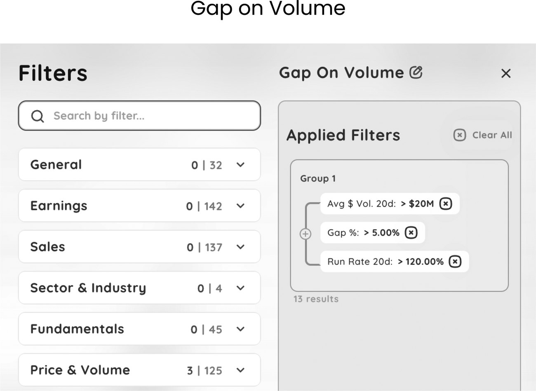This screenshot has width=536, height=391.
Task: Delete the Run Rate 20d filter
Action: 455,262
